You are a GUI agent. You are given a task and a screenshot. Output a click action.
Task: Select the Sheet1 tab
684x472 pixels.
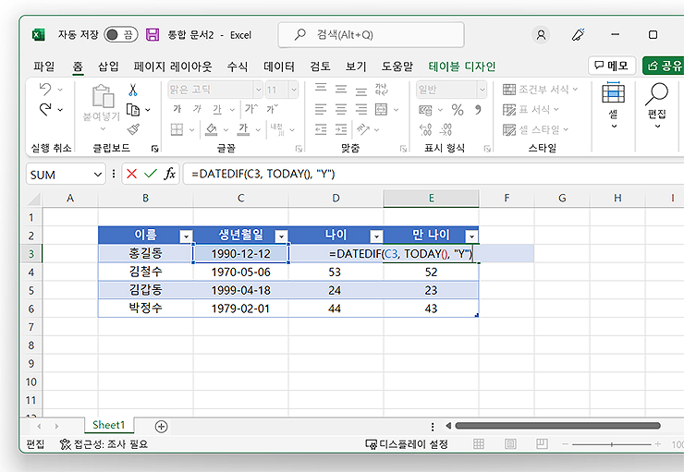point(109,425)
